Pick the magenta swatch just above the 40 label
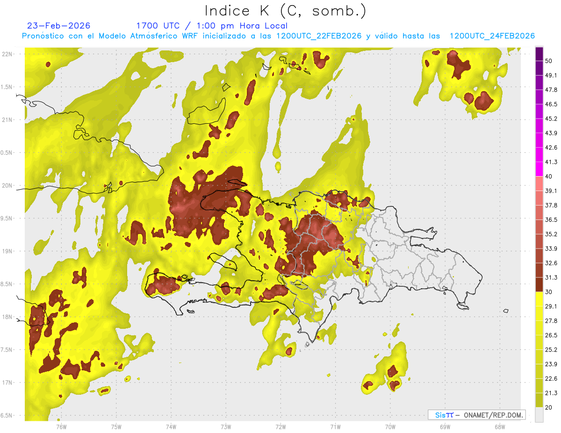Screen dimensions: 561x433 point(539,169)
